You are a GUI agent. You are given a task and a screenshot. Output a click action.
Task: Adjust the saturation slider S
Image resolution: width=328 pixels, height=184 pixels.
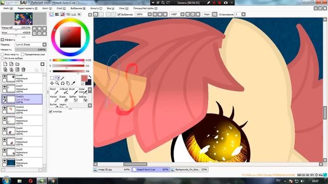[68, 66]
